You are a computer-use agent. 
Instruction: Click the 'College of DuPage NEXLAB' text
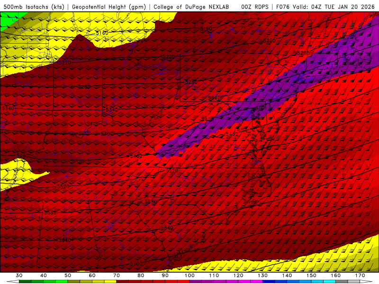click(x=191, y=7)
